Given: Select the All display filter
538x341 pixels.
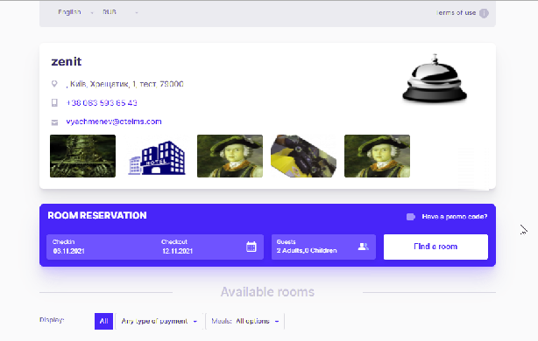Looking at the screenshot, I should [x=103, y=321].
